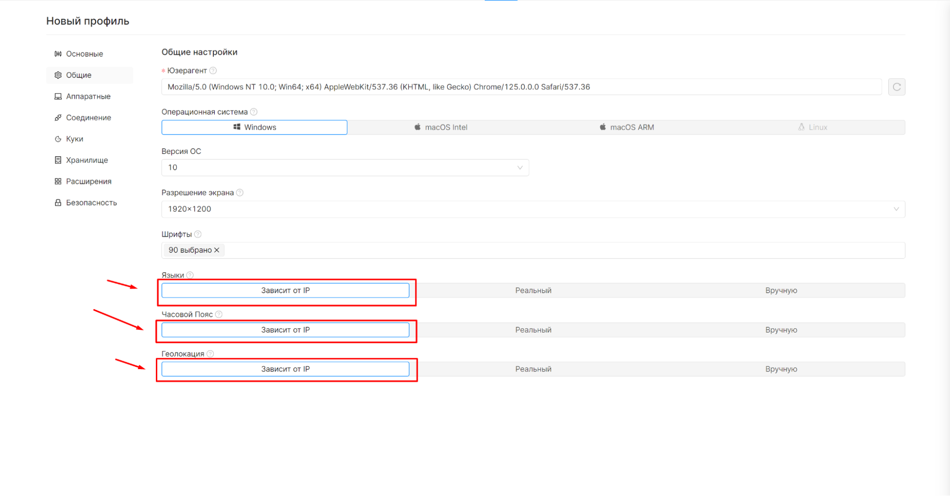Open the Куки section
This screenshot has height=496, width=950.
pyautogui.click(x=89, y=139)
